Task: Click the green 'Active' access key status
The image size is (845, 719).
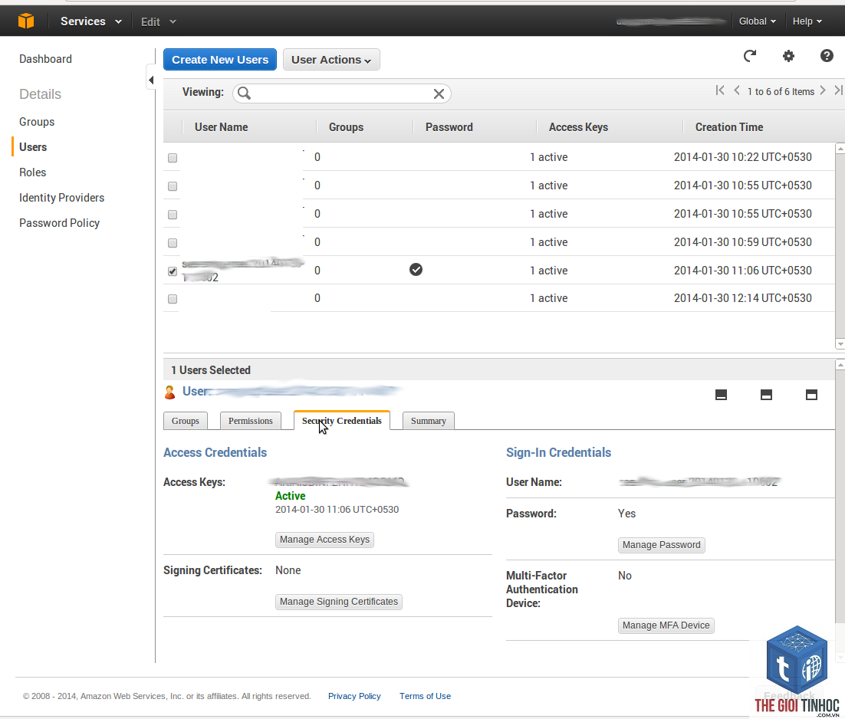Action: 290,495
